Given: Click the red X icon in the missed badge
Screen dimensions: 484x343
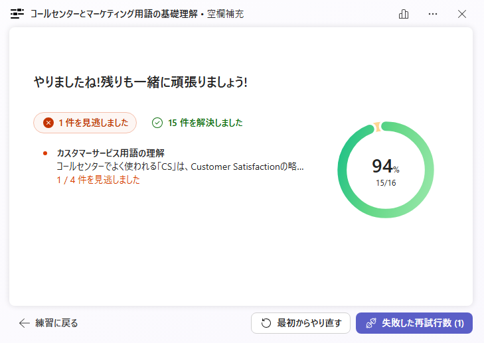Looking at the screenshot, I should pos(48,123).
